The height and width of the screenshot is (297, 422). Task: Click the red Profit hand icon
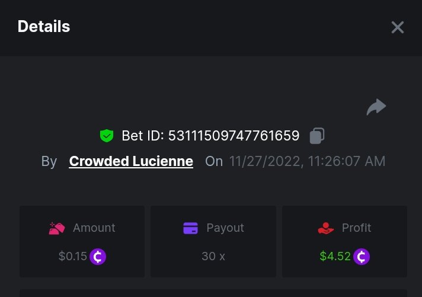326,228
